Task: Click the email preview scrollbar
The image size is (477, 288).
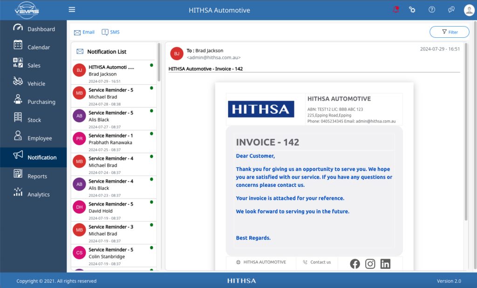Action: (x=466, y=132)
